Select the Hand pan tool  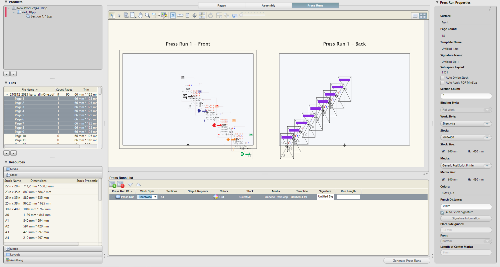click(x=140, y=15)
